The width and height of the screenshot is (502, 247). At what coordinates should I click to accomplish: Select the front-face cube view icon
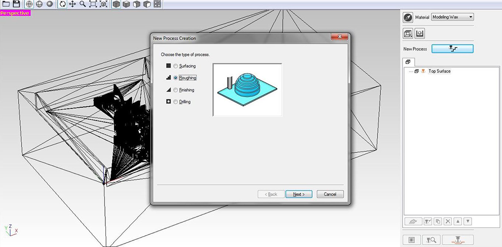[x=137, y=4]
